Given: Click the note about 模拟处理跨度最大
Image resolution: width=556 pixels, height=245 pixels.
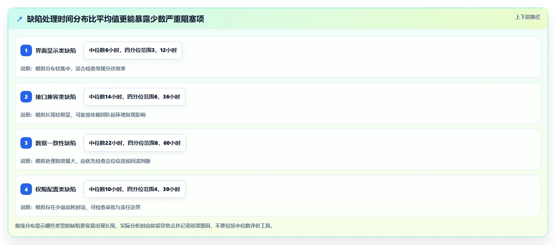Looking at the screenshot, I should [x=85, y=161].
